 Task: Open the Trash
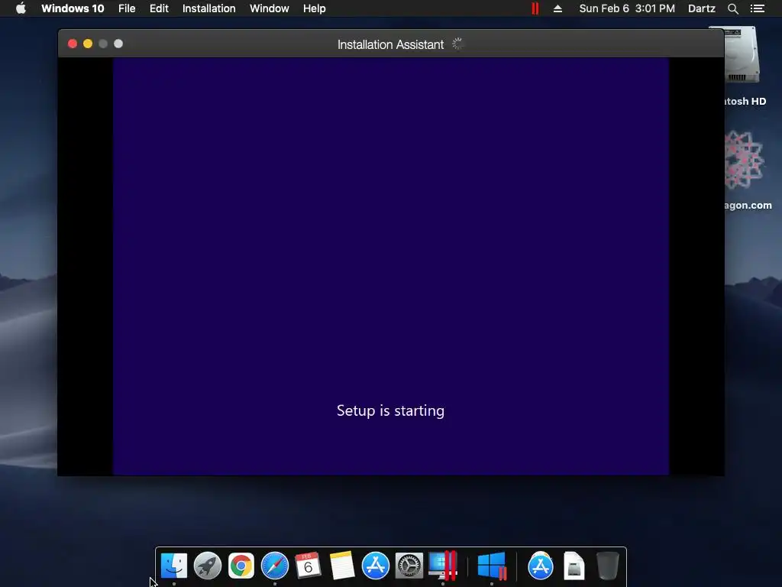(607, 566)
